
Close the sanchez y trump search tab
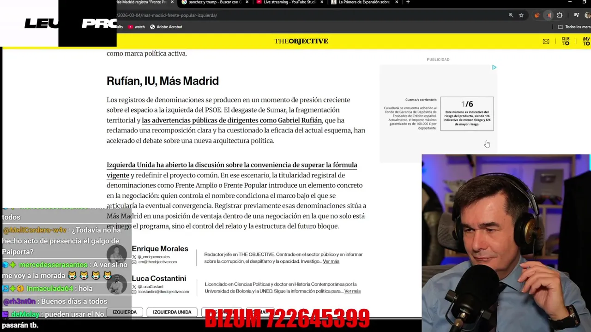pyautogui.click(x=247, y=2)
